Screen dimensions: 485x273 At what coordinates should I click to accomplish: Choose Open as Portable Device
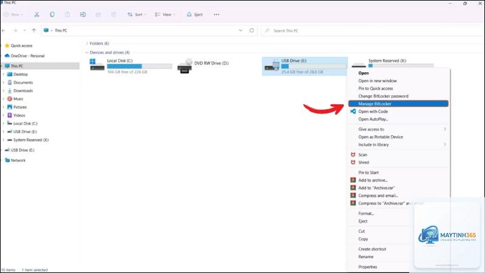(381, 137)
